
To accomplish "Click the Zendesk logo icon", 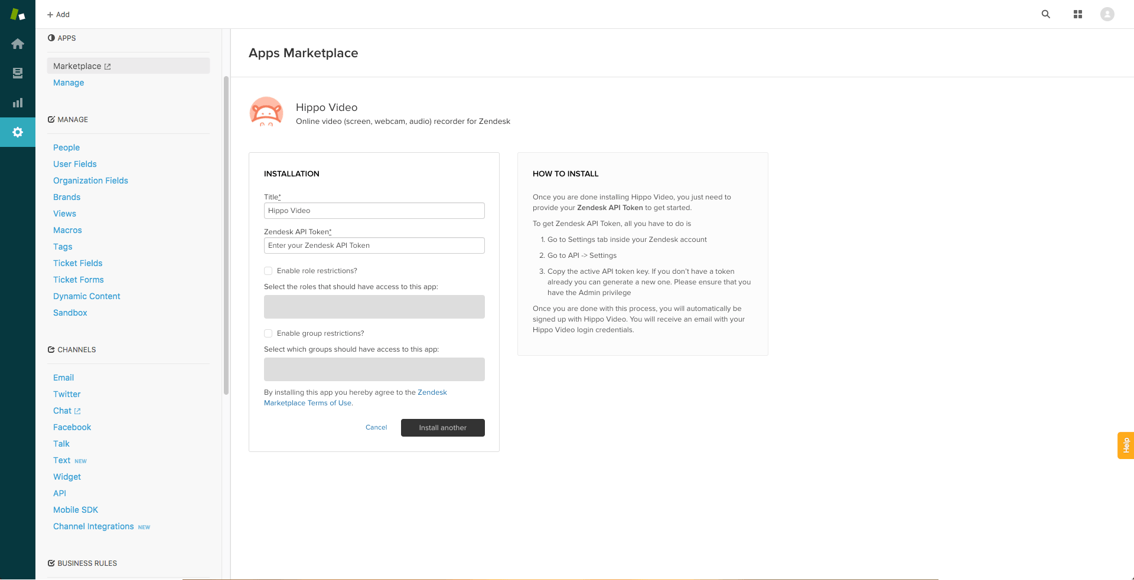I will click(18, 14).
